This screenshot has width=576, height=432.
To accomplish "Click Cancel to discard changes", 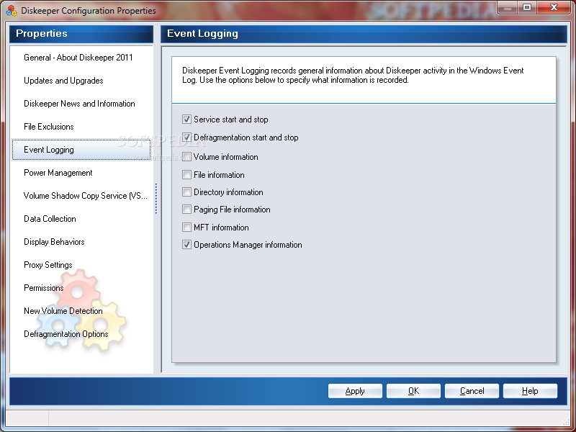I will tap(472, 391).
